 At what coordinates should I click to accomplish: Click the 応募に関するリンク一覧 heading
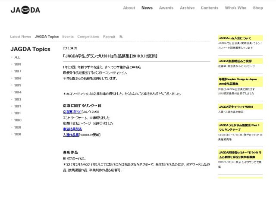[x=82, y=106]
